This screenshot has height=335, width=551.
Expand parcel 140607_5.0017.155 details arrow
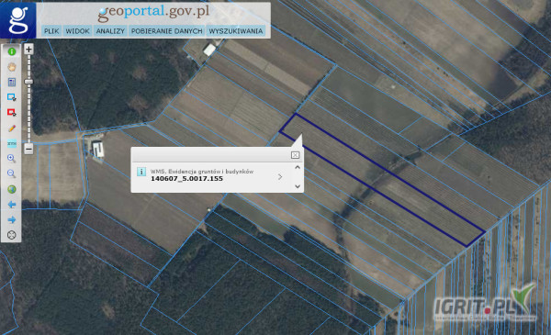coord(280,176)
